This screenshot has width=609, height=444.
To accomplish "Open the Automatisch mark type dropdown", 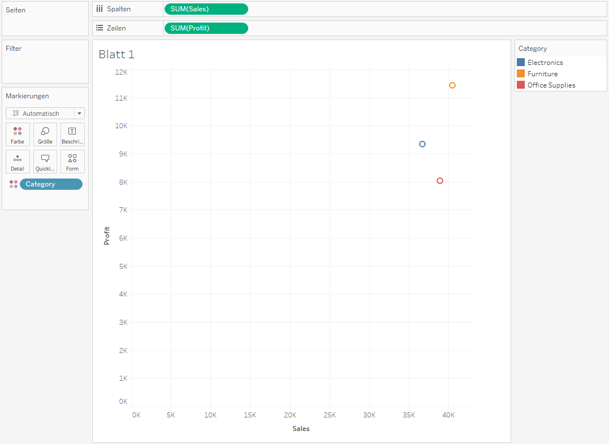I will 45,114.
